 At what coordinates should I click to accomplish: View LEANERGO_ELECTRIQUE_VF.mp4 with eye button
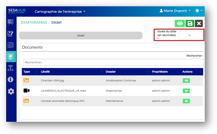coord(186,91)
